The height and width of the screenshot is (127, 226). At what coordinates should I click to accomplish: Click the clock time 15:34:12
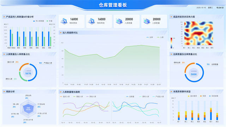[220, 8]
